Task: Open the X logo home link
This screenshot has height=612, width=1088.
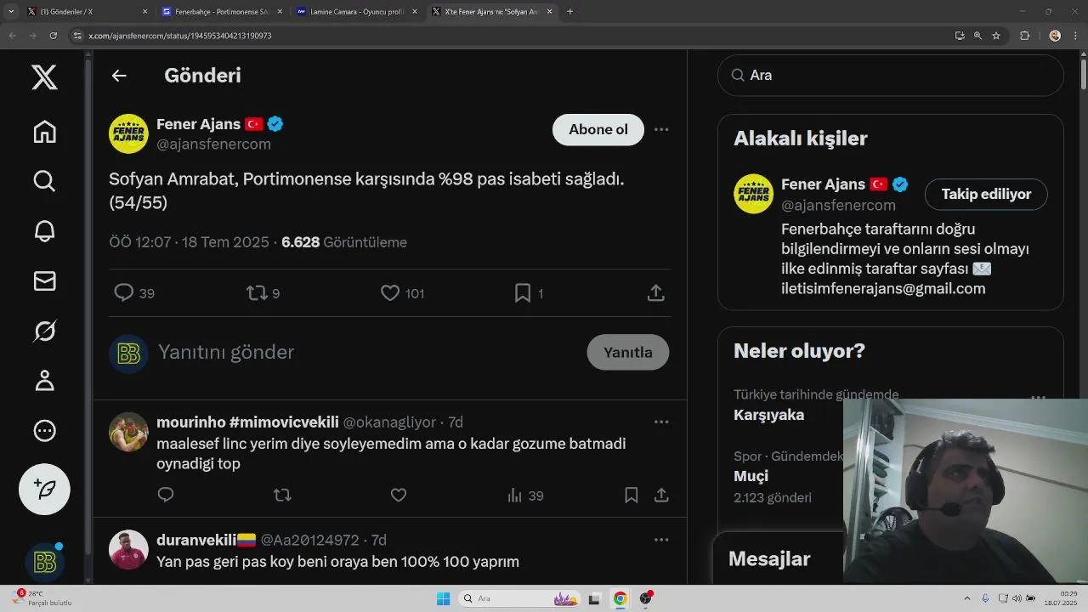Action: 44,77
